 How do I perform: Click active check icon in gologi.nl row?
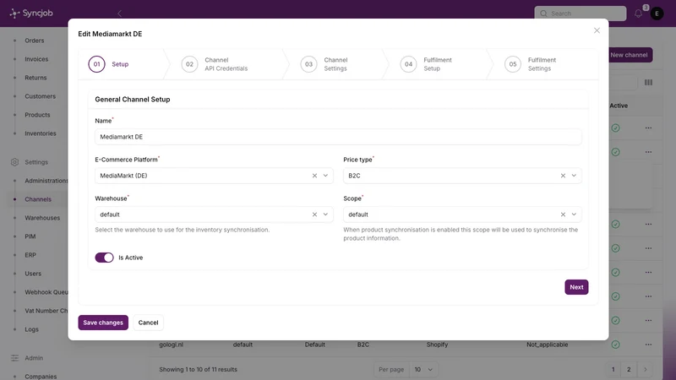pyautogui.click(x=616, y=345)
